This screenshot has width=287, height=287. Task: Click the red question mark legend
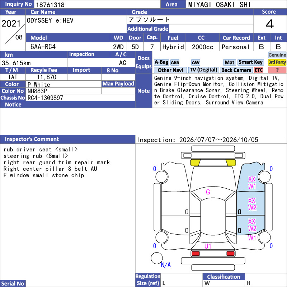(x=277, y=70)
